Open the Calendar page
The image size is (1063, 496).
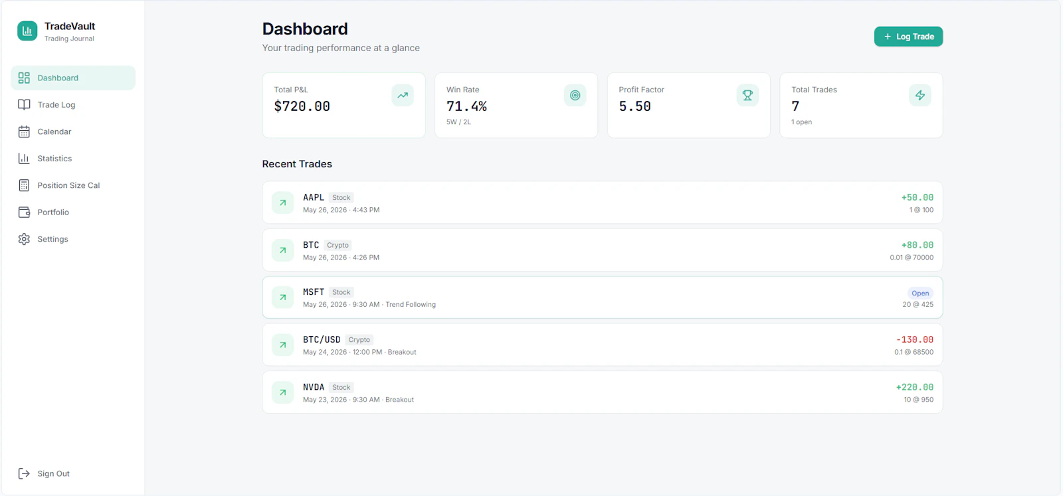point(73,131)
